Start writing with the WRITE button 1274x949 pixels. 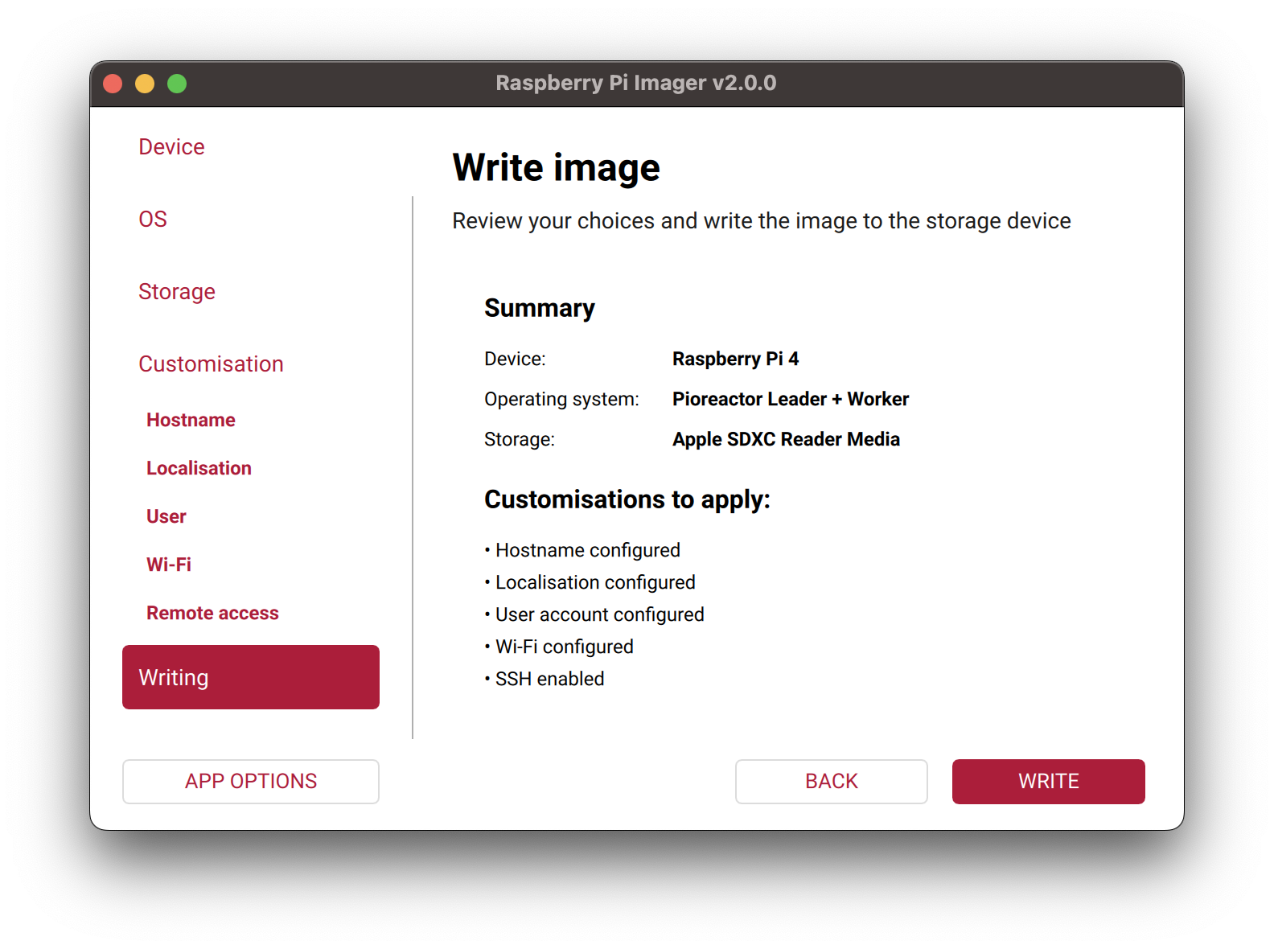point(1049,781)
